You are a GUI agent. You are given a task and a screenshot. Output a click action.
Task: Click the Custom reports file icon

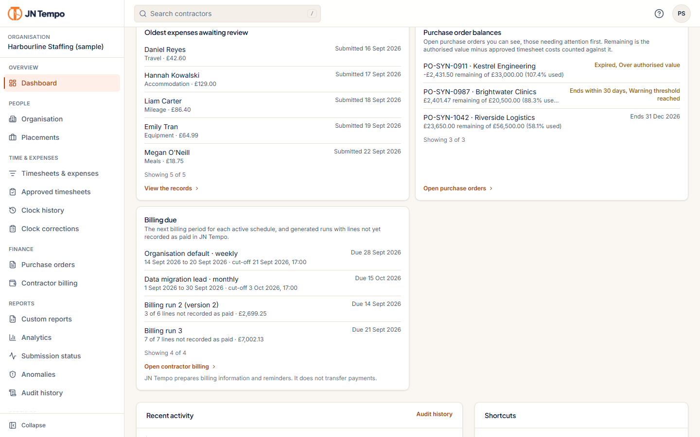click(x=13, y=319)
